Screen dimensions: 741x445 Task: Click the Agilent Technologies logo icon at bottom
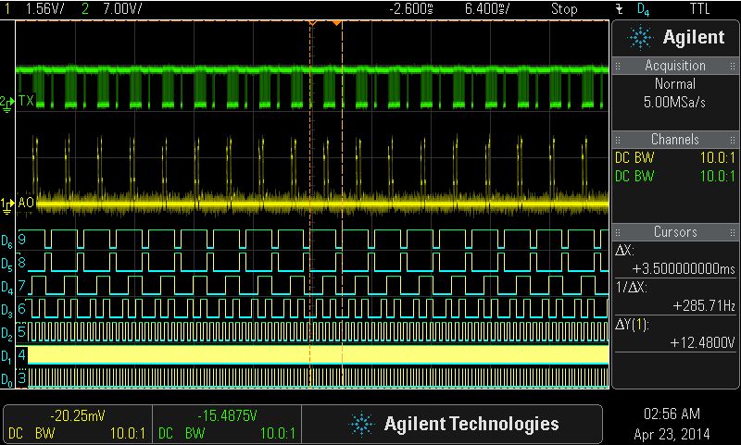(361, 424)
